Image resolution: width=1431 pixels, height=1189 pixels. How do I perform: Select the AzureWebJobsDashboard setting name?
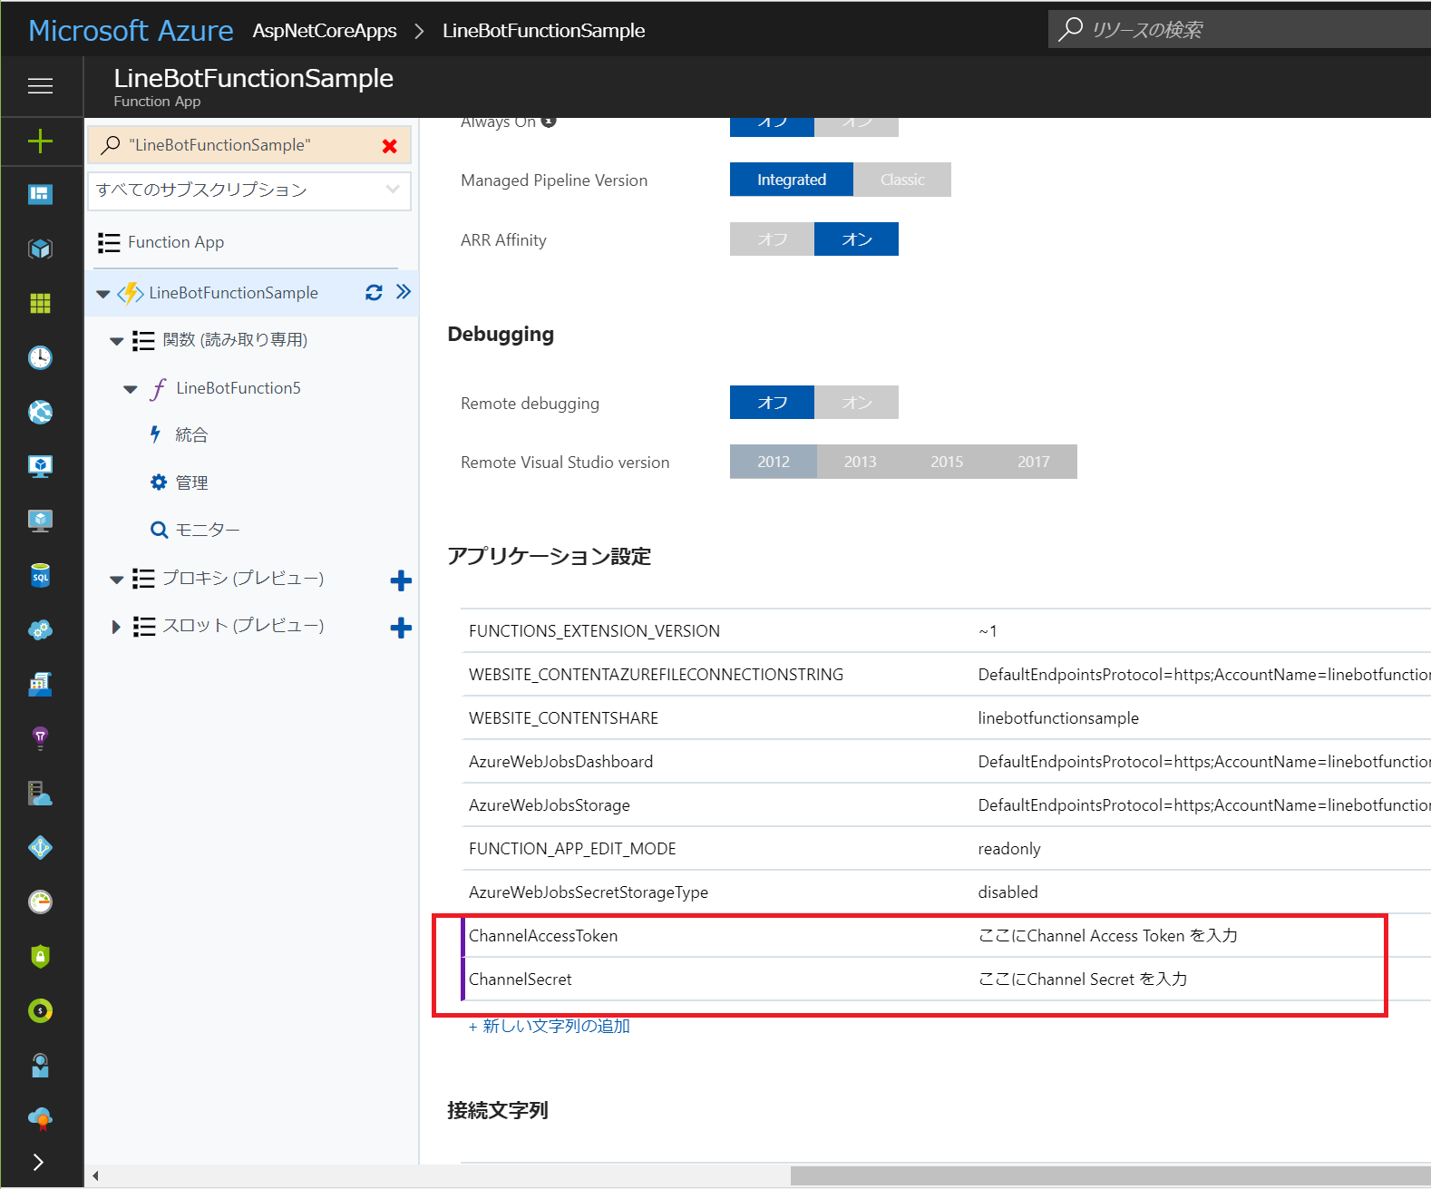(x=560, y=762)
